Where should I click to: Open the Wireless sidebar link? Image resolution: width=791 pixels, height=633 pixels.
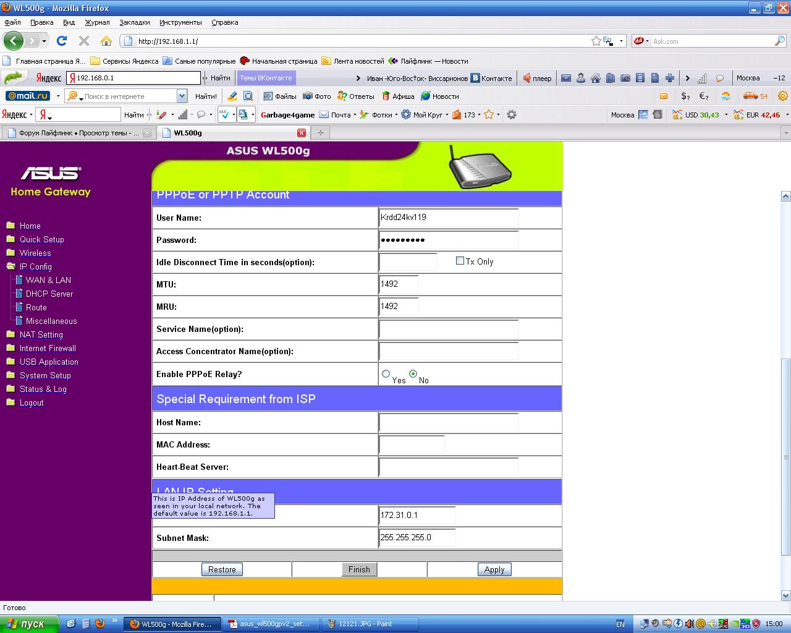[x=35, y=253]
